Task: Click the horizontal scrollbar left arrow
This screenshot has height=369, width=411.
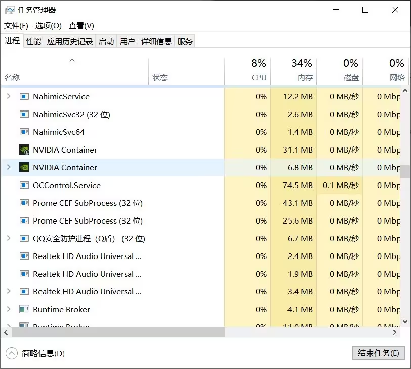Action: point(6,333)
